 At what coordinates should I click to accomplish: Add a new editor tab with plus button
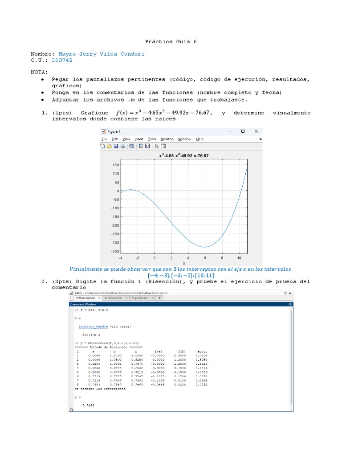(159, 298)
